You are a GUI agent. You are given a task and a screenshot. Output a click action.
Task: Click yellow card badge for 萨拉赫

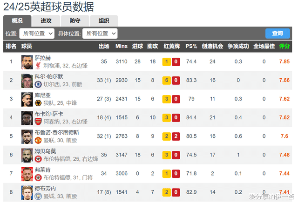(167, 61)
